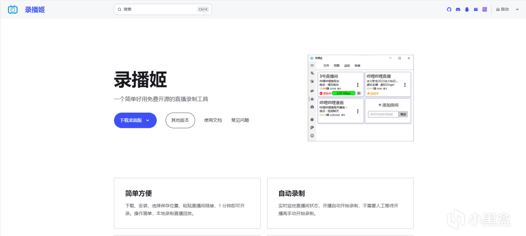Click the 其他版本 button
526x236 pixels.
[180, 120]
